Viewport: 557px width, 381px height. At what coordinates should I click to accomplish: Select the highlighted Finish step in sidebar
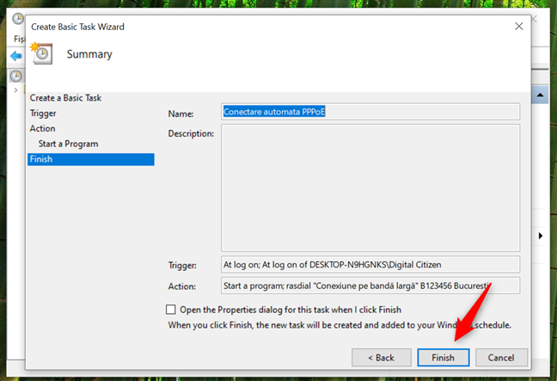coord(90,159)
